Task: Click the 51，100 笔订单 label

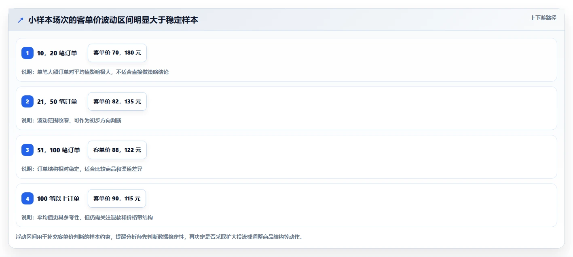Action: (59, 150)
